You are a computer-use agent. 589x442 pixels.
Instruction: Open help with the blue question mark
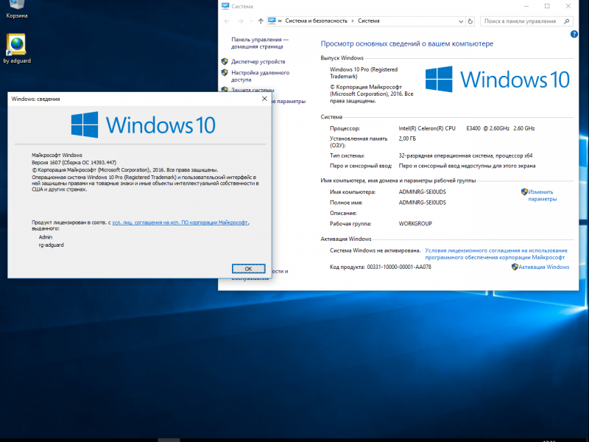coord(574,34)
